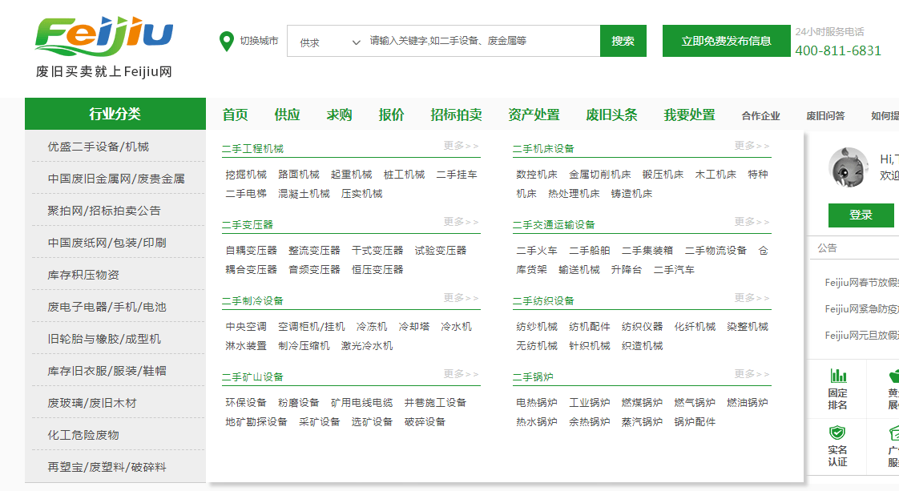Click the 二手集装箱 link
This screenshot has height=491, width=899.
coord(647,251)
